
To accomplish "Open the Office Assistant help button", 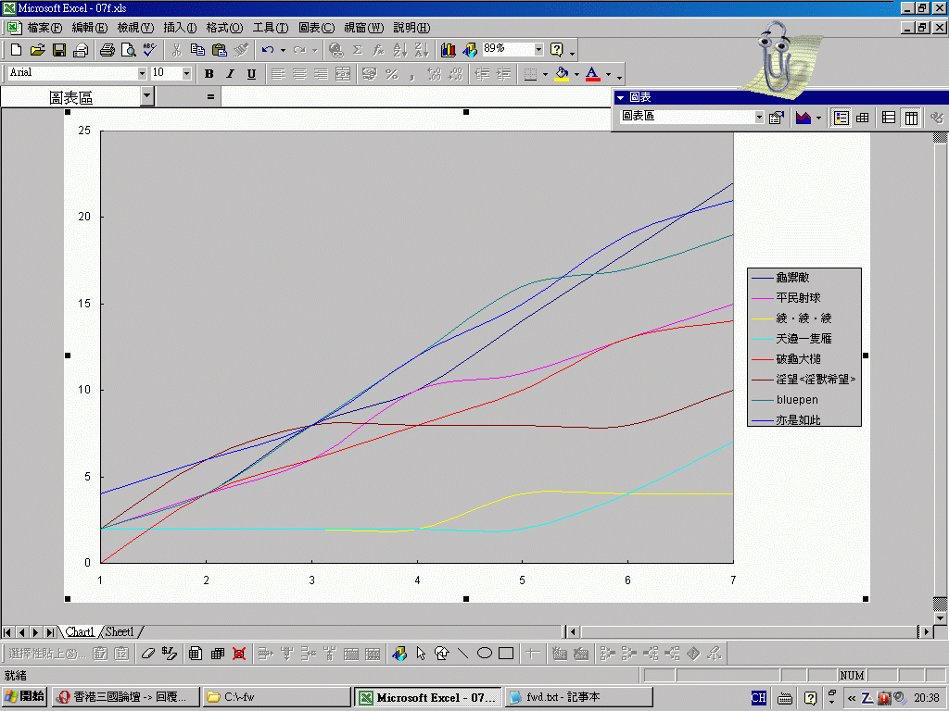I will pos(556,50).
